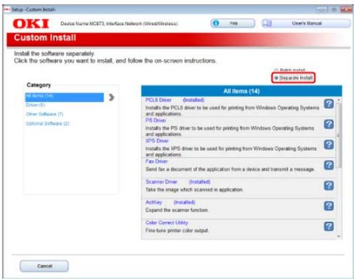Click the OKI logo

31,23
